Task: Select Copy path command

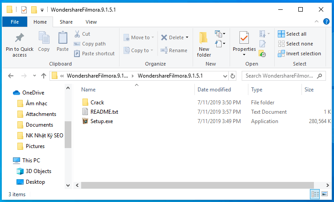Action: tap(90, 44)
